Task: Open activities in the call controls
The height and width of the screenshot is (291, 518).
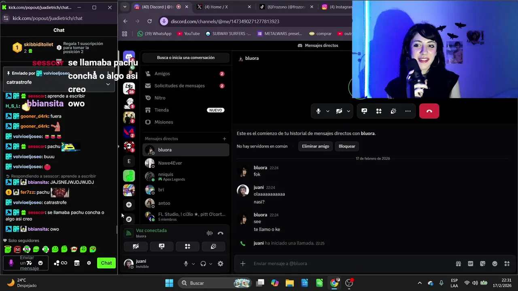Action: tap(379, 111)
